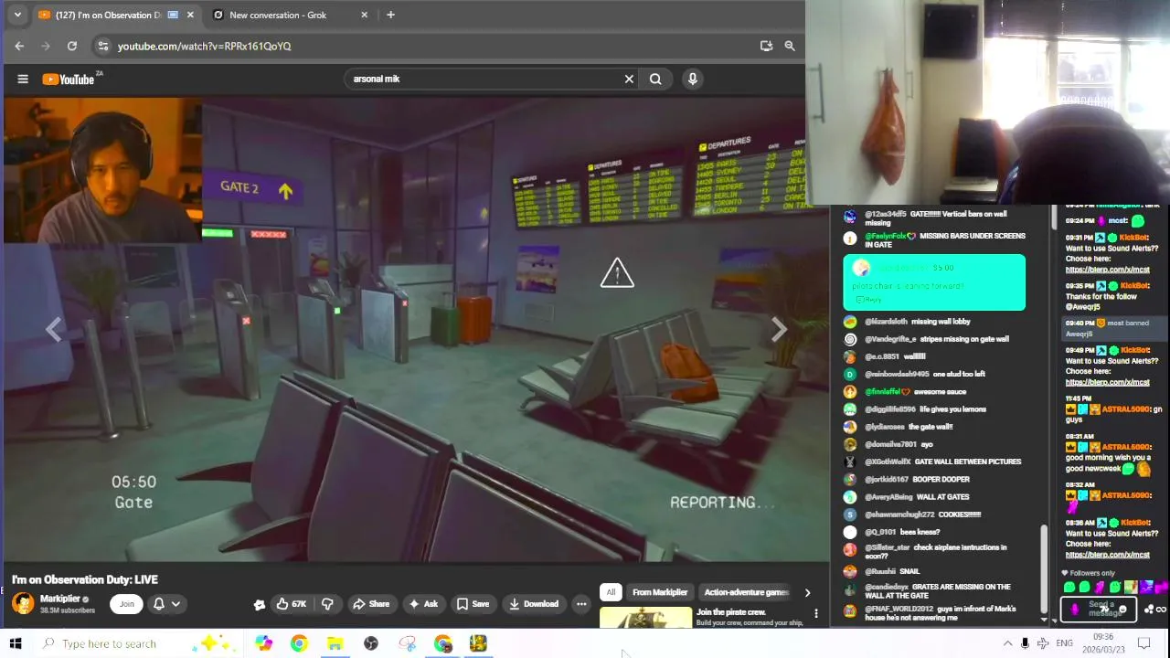View site information icon in address bar
Viewport: 1170px width, 658px height.
click(x=102, y=46)
